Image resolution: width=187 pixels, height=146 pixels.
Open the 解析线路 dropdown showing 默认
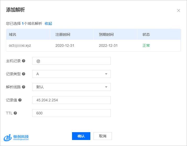(71, 87)
